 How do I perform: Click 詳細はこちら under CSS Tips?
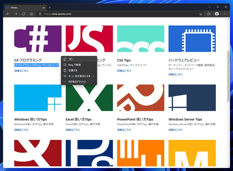point(124,71)
